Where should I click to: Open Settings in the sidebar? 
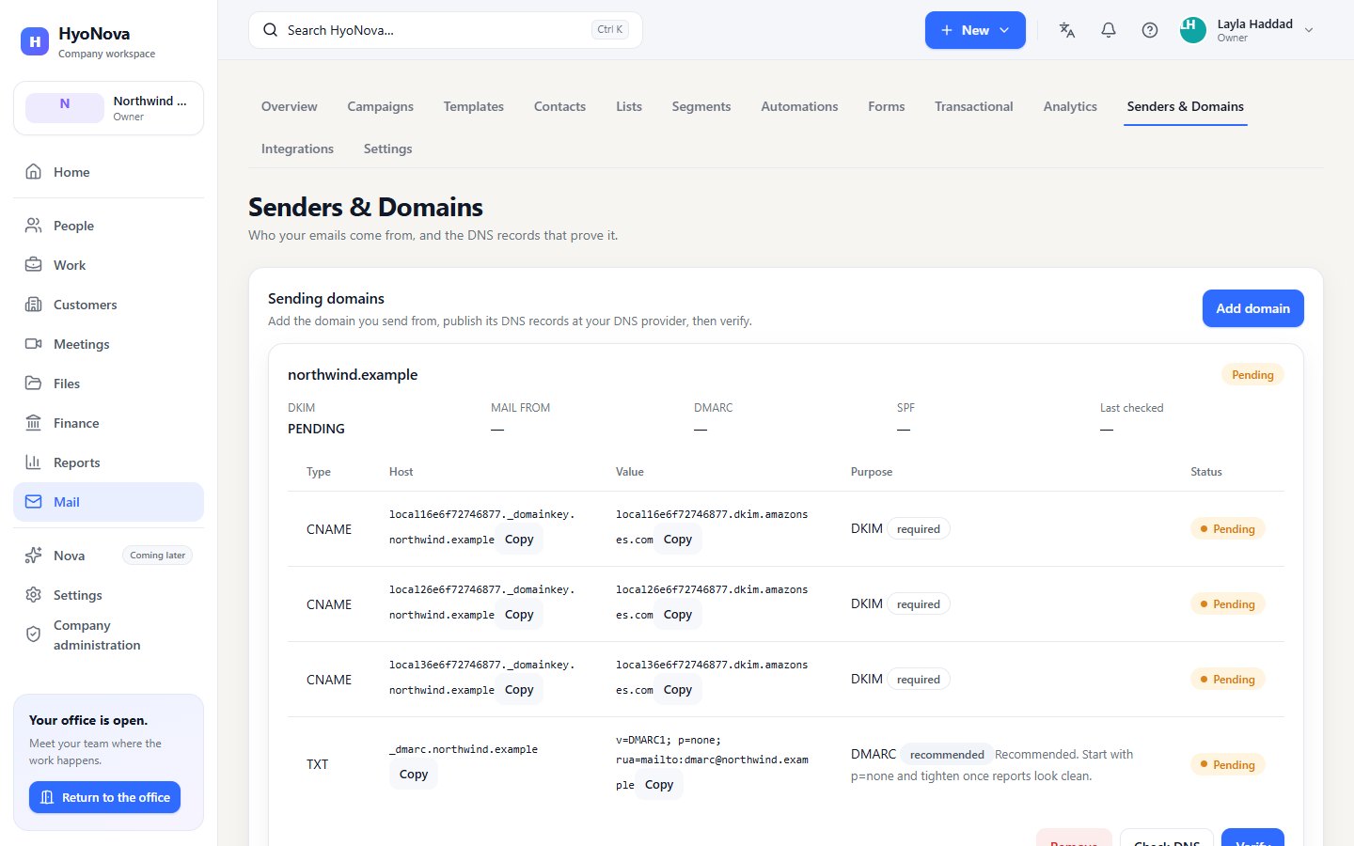pos(108,595)
